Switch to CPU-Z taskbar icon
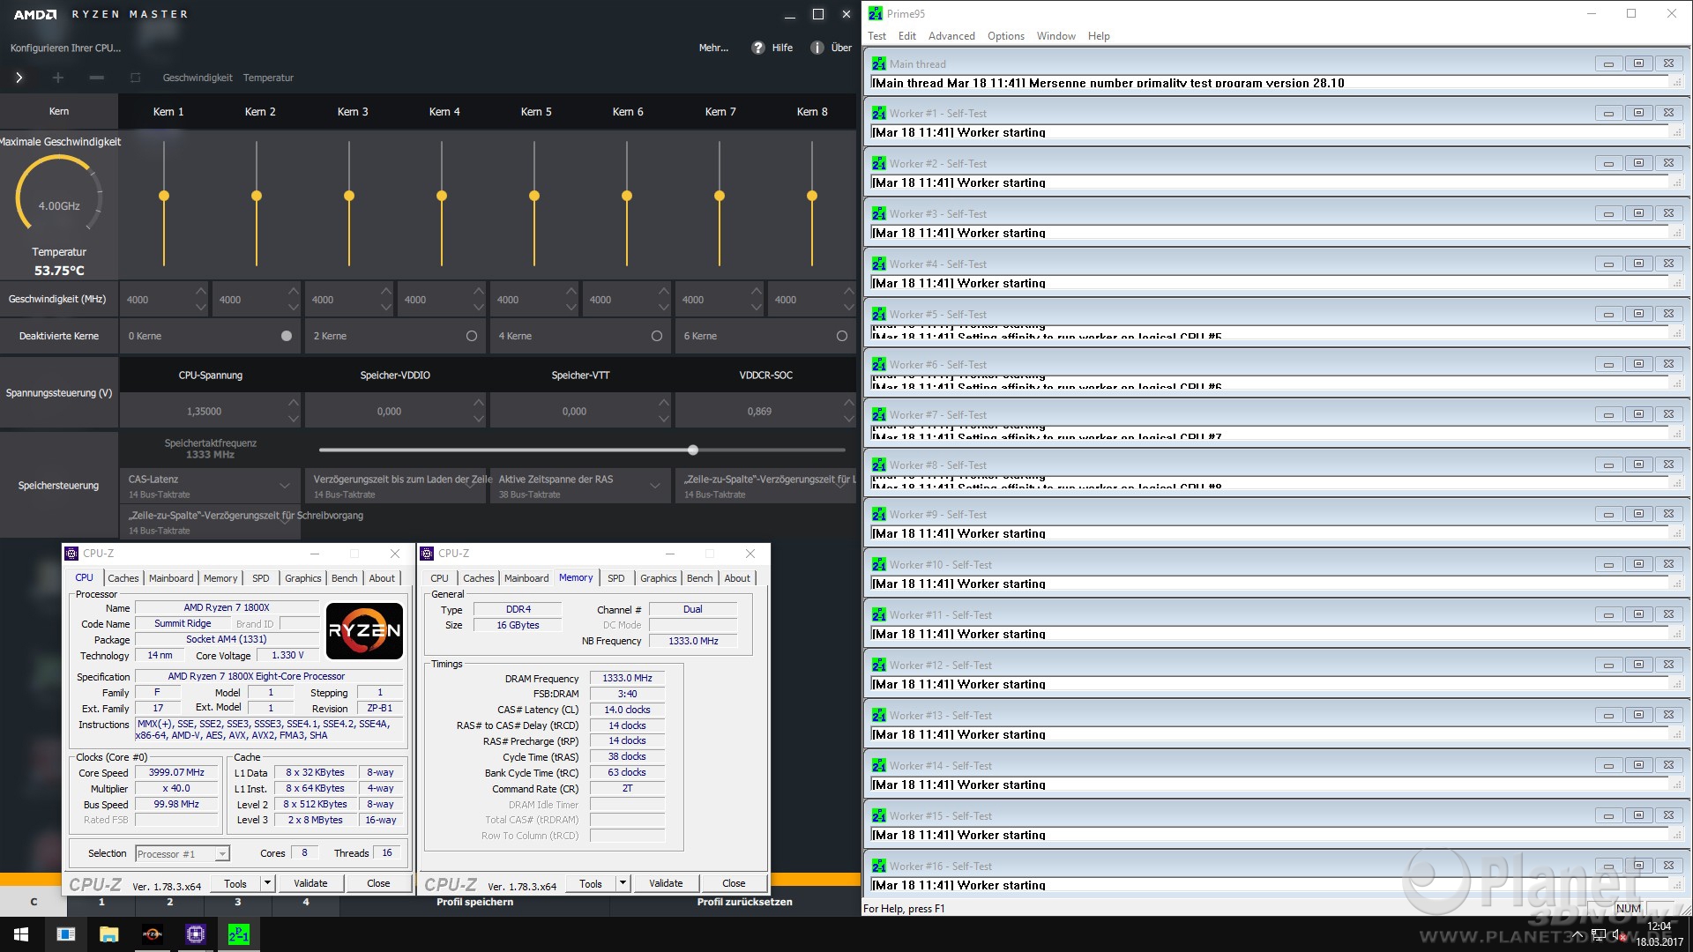The width and height of the screenshot is (1693, 952). [x=196, y=934]
